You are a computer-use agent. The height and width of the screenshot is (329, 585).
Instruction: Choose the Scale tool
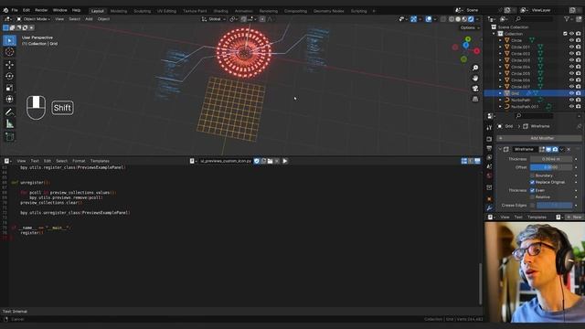pyautogui.click(x=10, y=88)
